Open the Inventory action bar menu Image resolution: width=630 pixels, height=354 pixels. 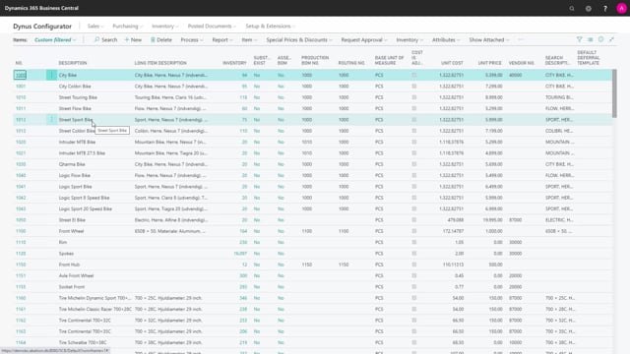409,39
